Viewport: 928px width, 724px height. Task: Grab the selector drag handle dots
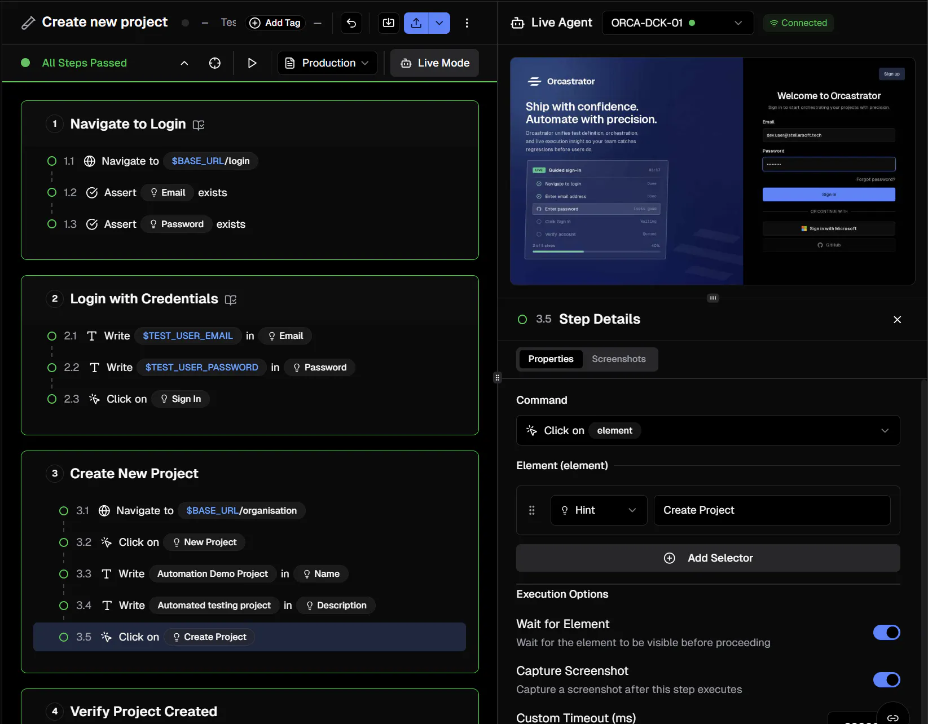(531, 510)
